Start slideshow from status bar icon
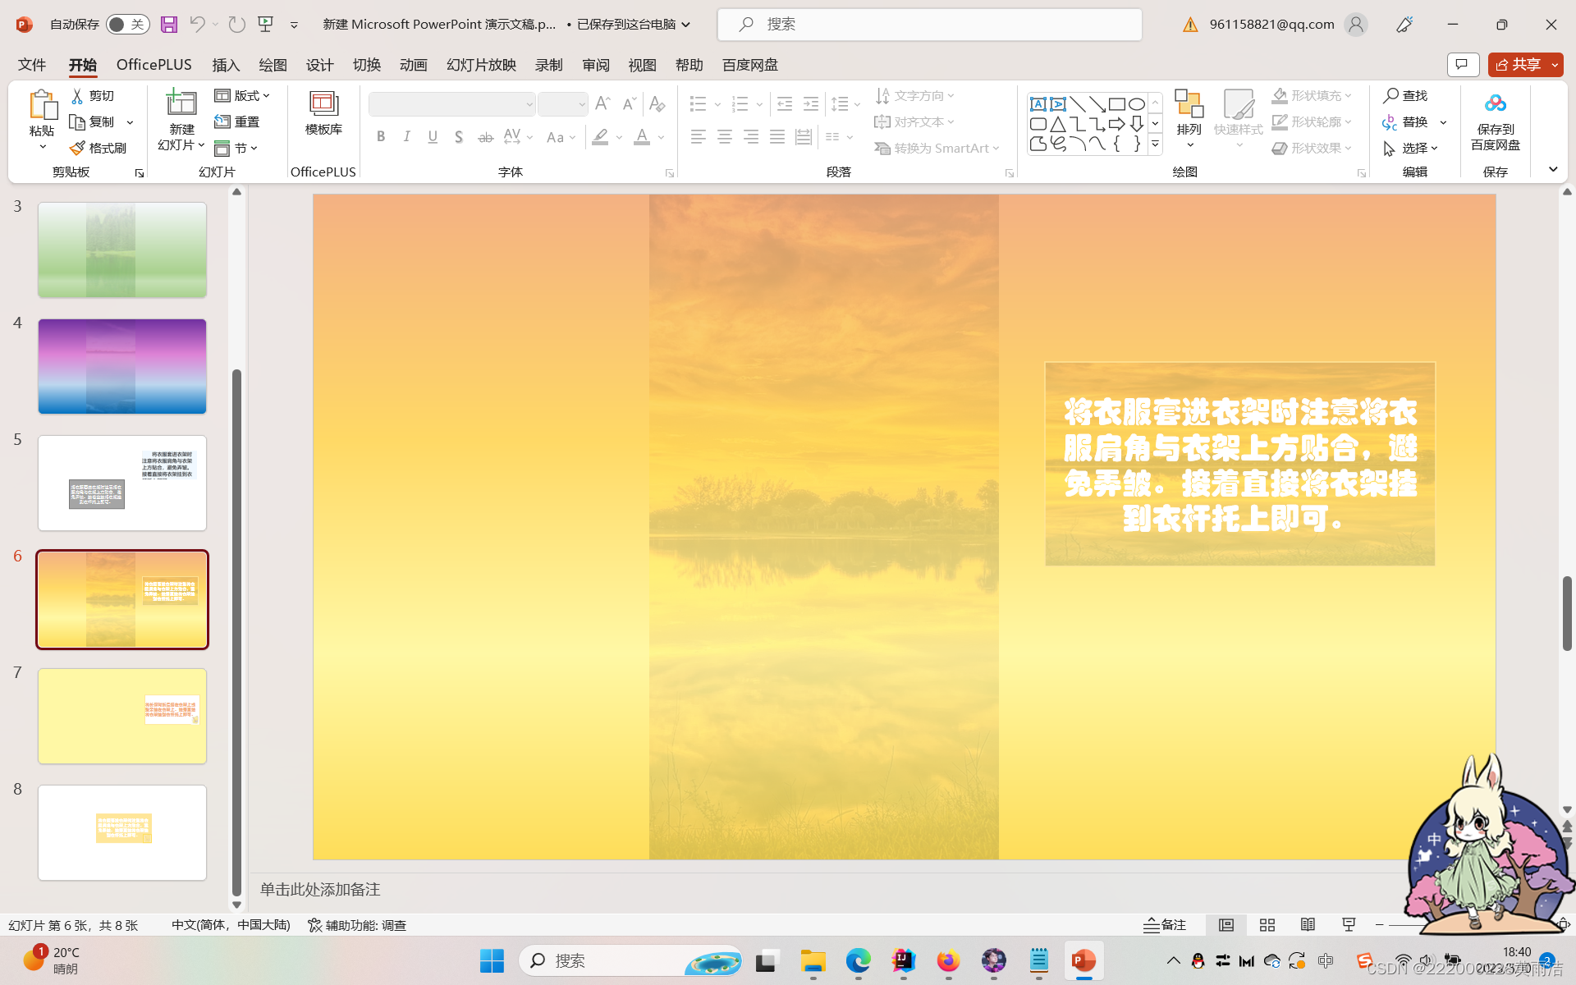Image resolution: width=1576 pixels, height=985 pixels. [x=1349, y=925]
